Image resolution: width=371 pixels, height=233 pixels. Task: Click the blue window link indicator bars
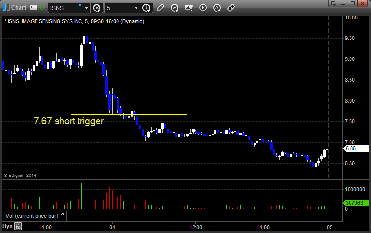[6, 7]
